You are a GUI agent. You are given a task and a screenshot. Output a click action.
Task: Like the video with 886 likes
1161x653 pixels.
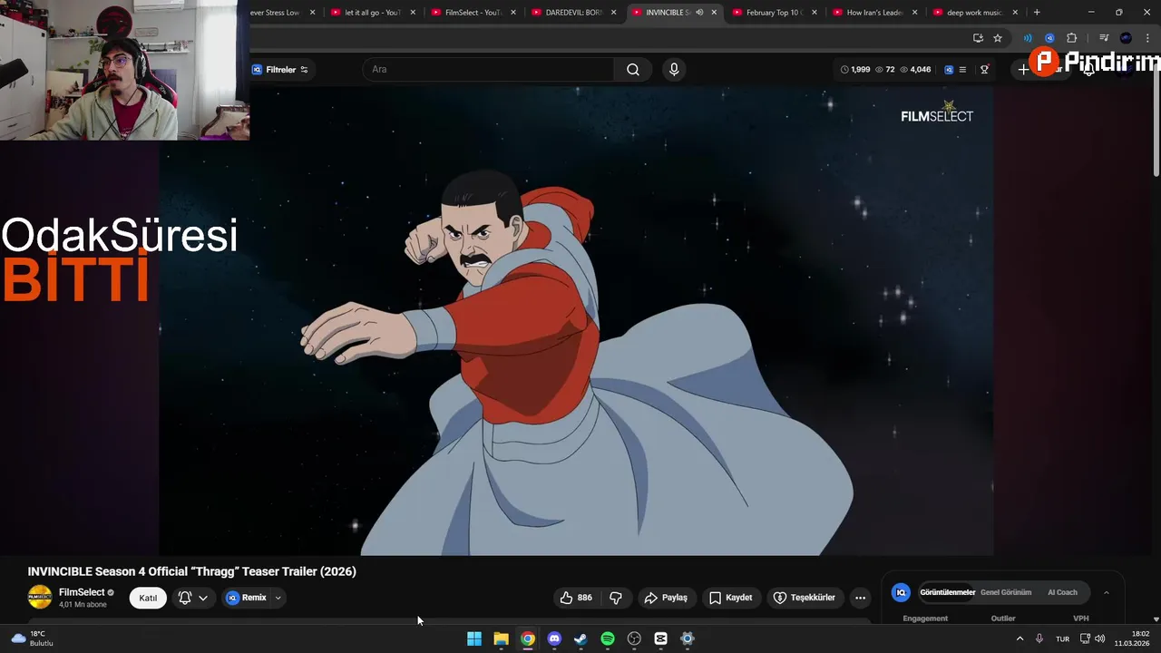pos(576,598)
